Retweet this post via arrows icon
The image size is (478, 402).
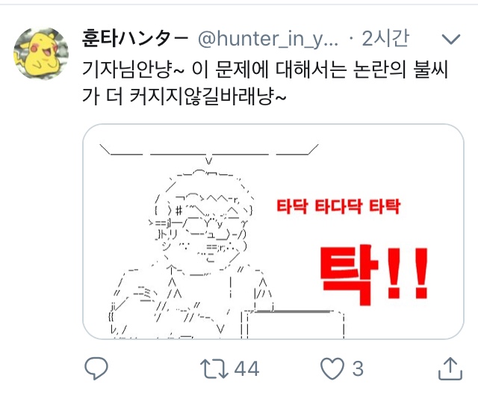[x=214, y=369]
